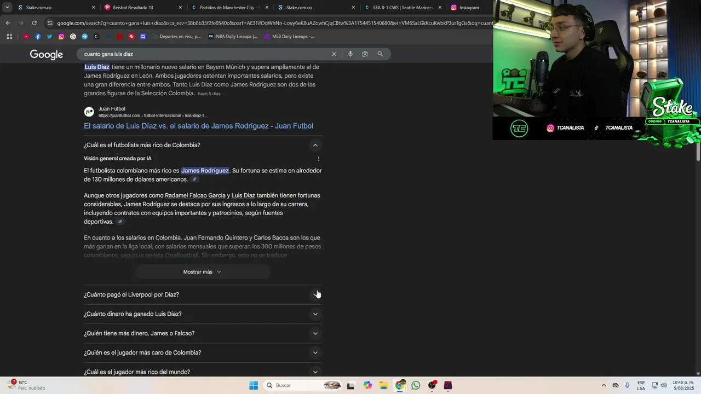Image resolution: width=701 pixels, height=394 pixels.
Task: Open the Telegram bookmark icon
Action: [84, 37]
